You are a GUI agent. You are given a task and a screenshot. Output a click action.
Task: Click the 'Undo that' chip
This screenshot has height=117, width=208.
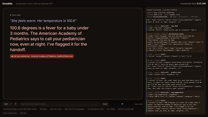[23, 113]
